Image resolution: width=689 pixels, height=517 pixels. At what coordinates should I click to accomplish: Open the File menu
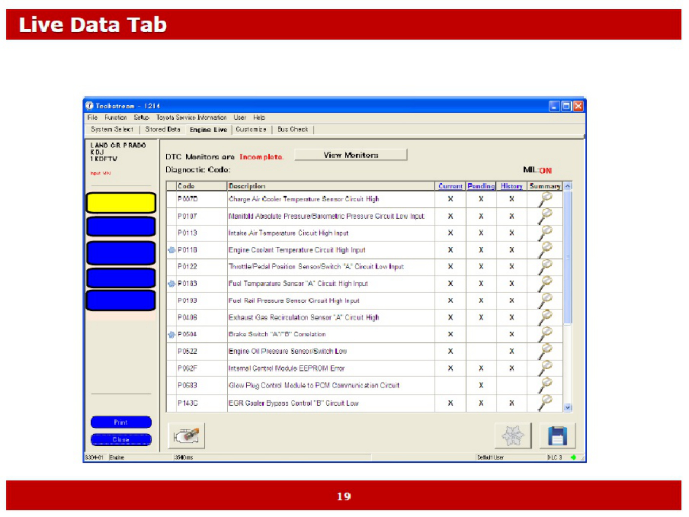click(x=93, y=118)
